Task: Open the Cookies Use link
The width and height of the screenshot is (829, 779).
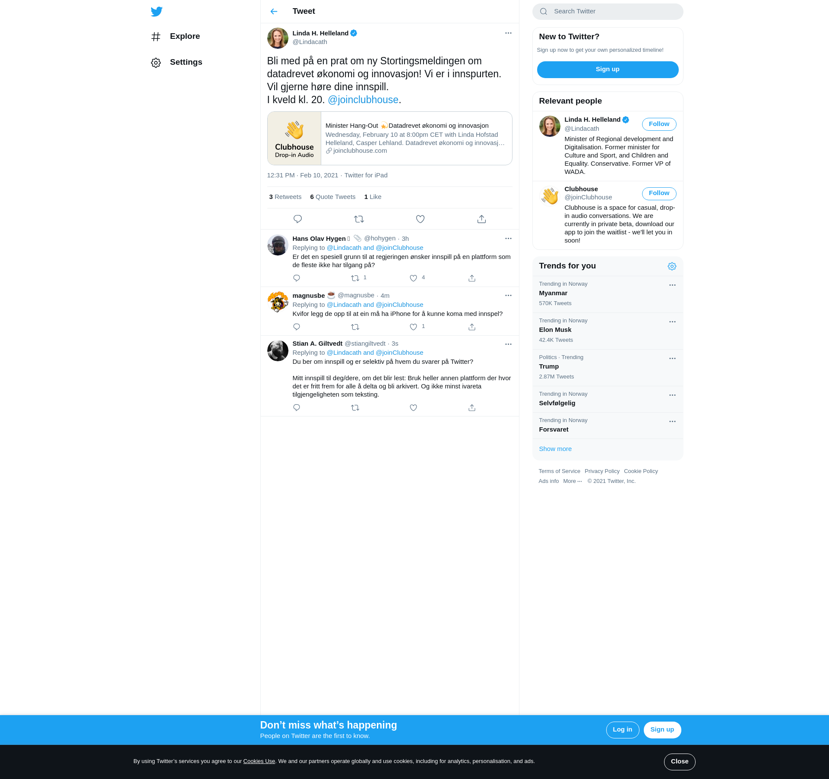Action: 259,761
